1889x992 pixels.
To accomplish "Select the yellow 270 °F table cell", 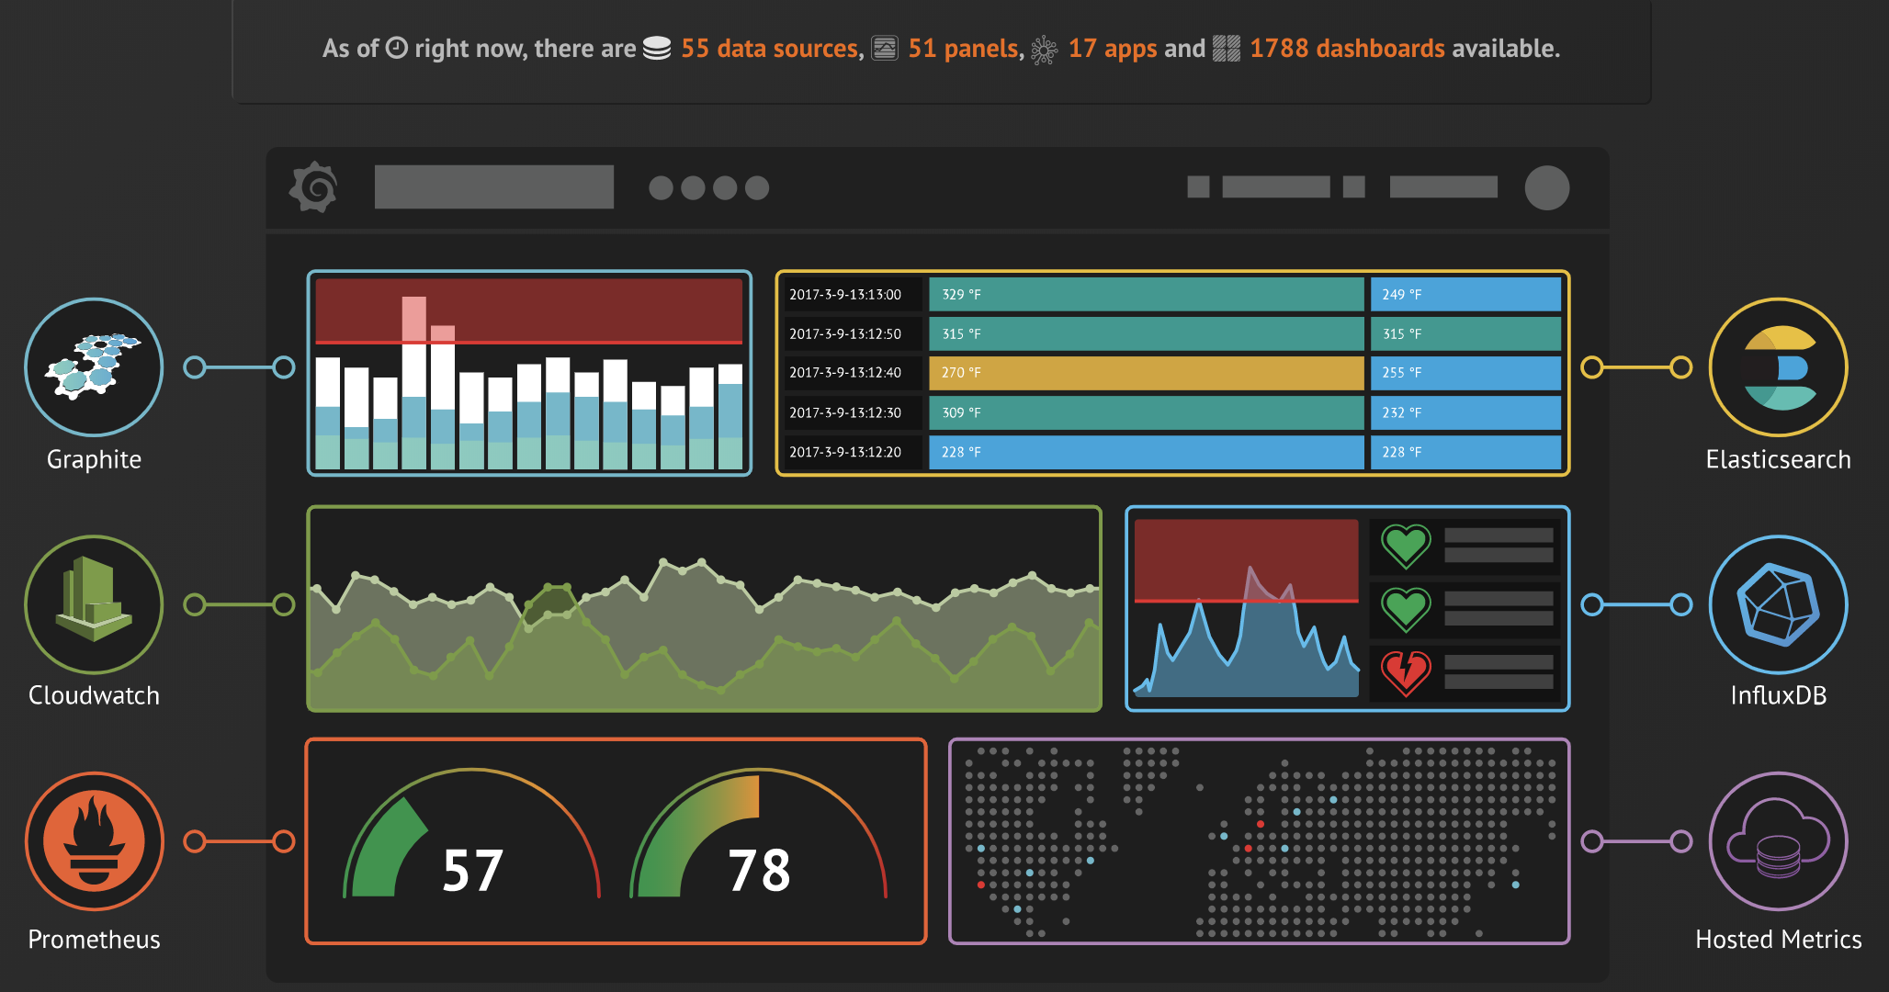I will tap(1145, 373).
